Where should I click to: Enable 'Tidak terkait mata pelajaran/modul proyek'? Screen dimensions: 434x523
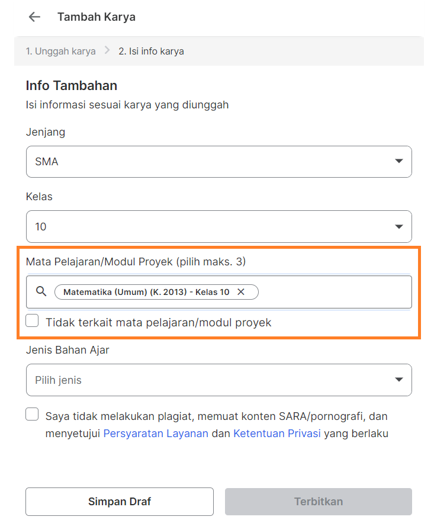pyautogui.click(x=32, y=320)
